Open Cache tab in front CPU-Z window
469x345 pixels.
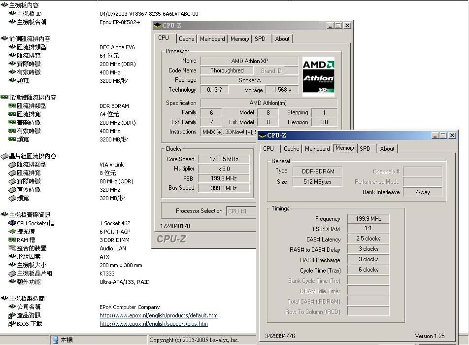point(291,149)
